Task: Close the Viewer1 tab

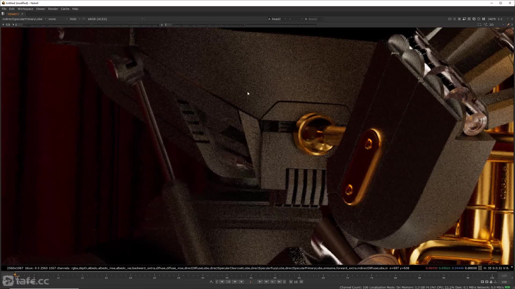Action: tap(22, 14)
